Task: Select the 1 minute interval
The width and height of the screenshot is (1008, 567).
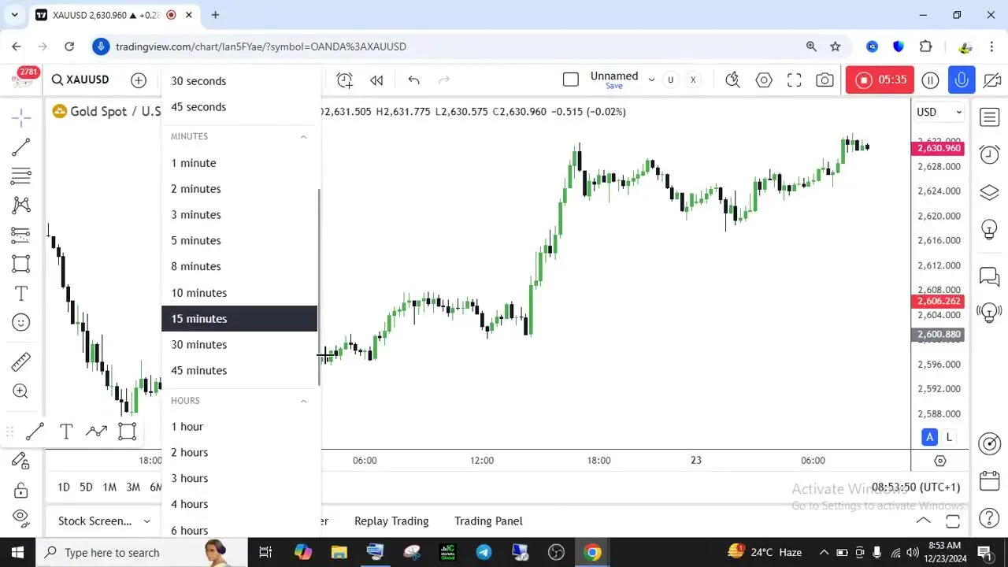Action: (x=239, y=163)
